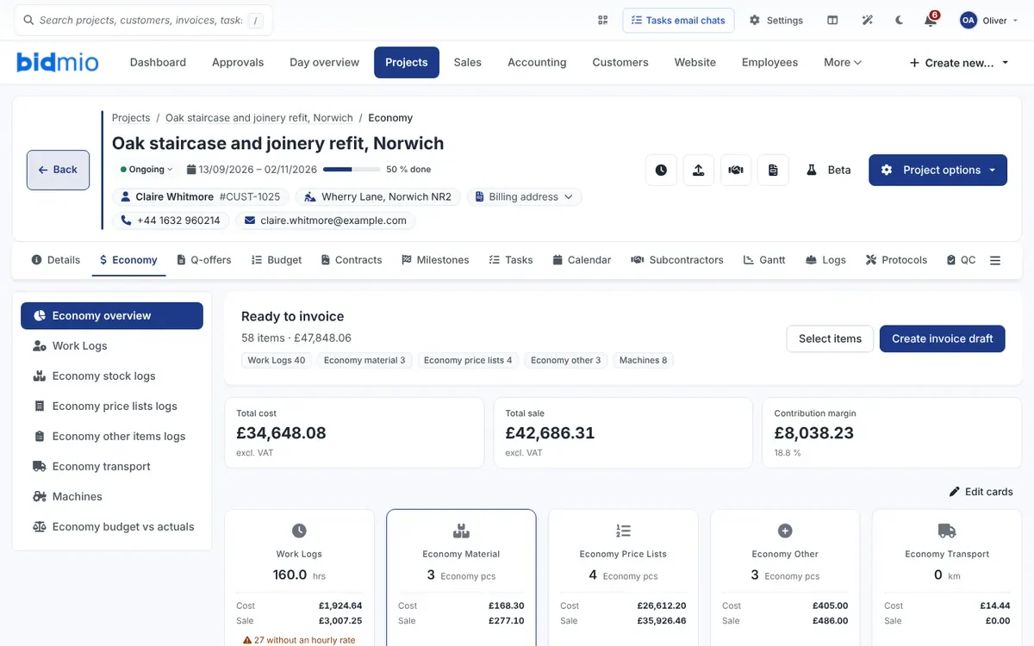Click the OA user avatar
Viewport: 1034px width, 646px height.
[x=969, y=20]
